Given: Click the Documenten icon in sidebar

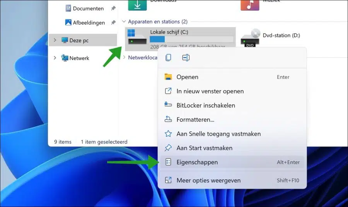Looking at the screenshot, I should [x=68, y=9].
